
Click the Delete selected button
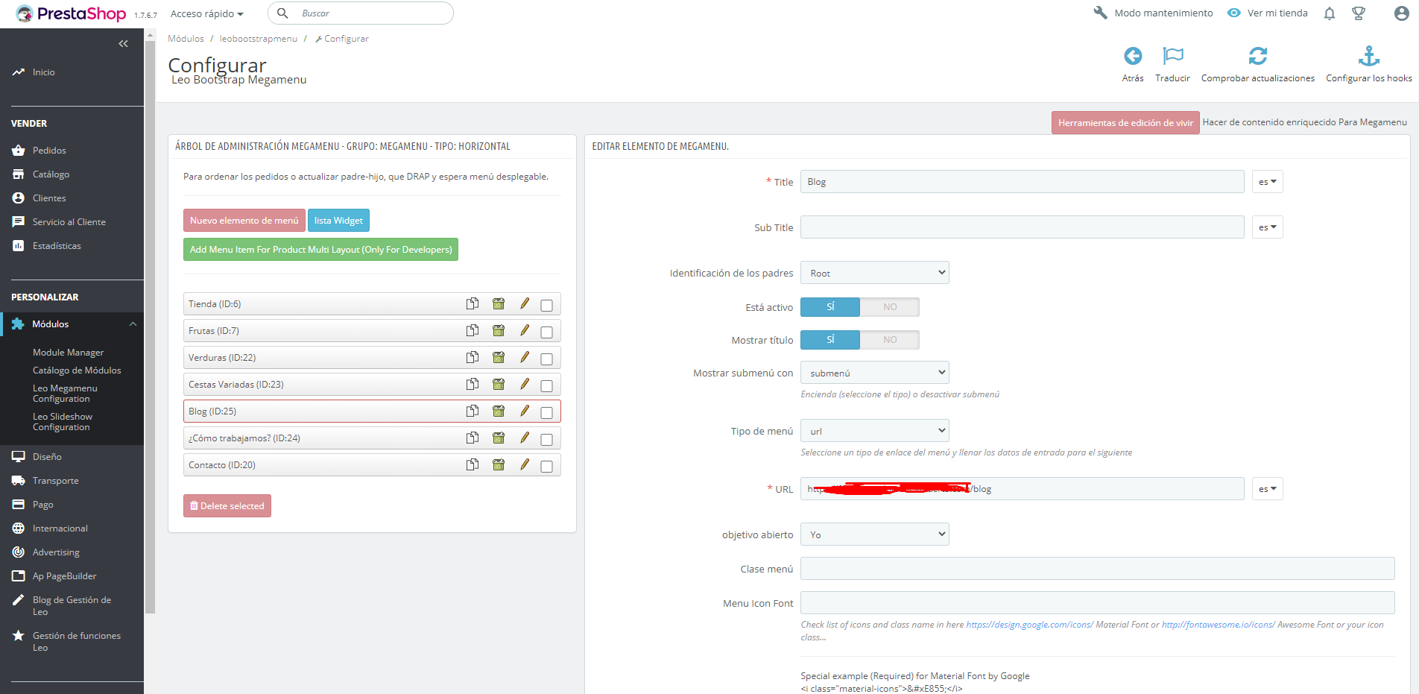tap(227, 505)
